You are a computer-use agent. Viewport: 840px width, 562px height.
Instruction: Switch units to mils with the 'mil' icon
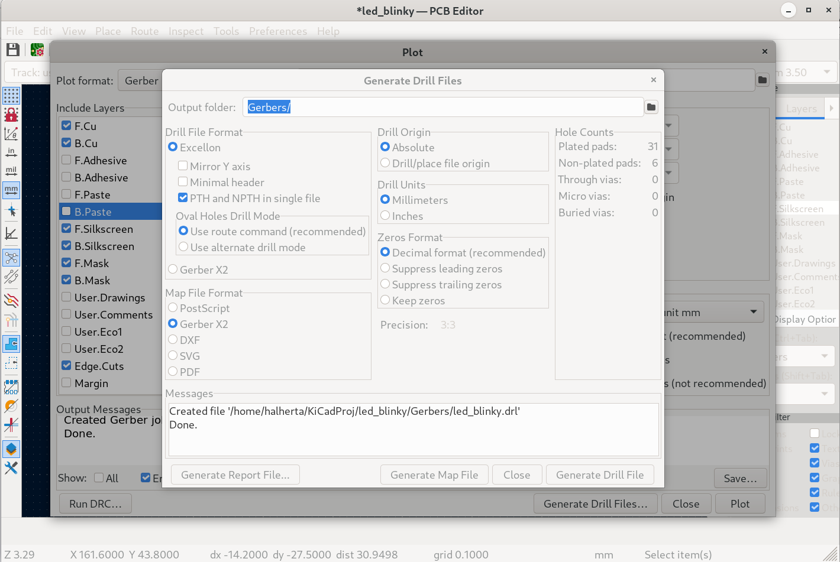(11, 171)
